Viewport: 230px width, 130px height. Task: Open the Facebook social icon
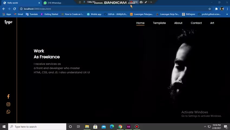tap(8, 96)
